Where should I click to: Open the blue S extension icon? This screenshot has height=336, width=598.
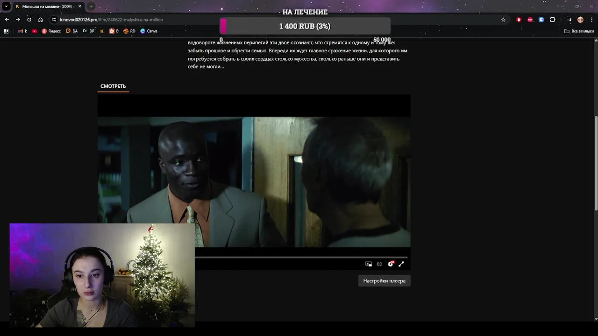tap(541, 20)
